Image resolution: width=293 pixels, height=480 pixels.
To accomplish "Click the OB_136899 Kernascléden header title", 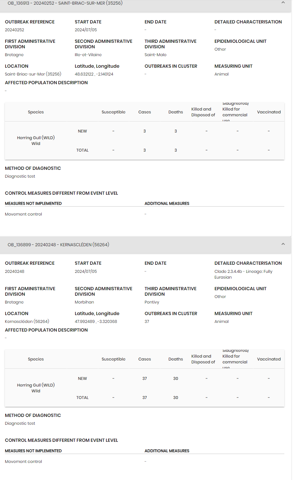I will click(58, 245).
